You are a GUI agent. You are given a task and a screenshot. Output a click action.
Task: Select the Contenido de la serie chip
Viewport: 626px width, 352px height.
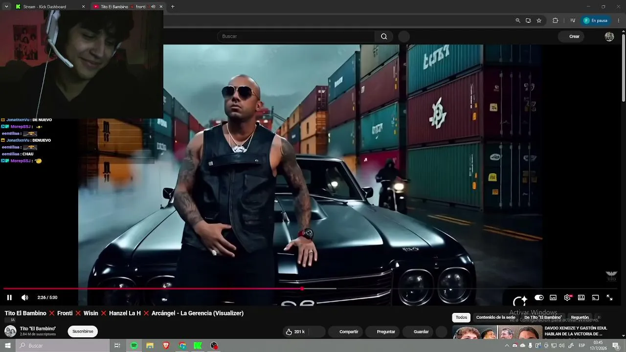495,317
